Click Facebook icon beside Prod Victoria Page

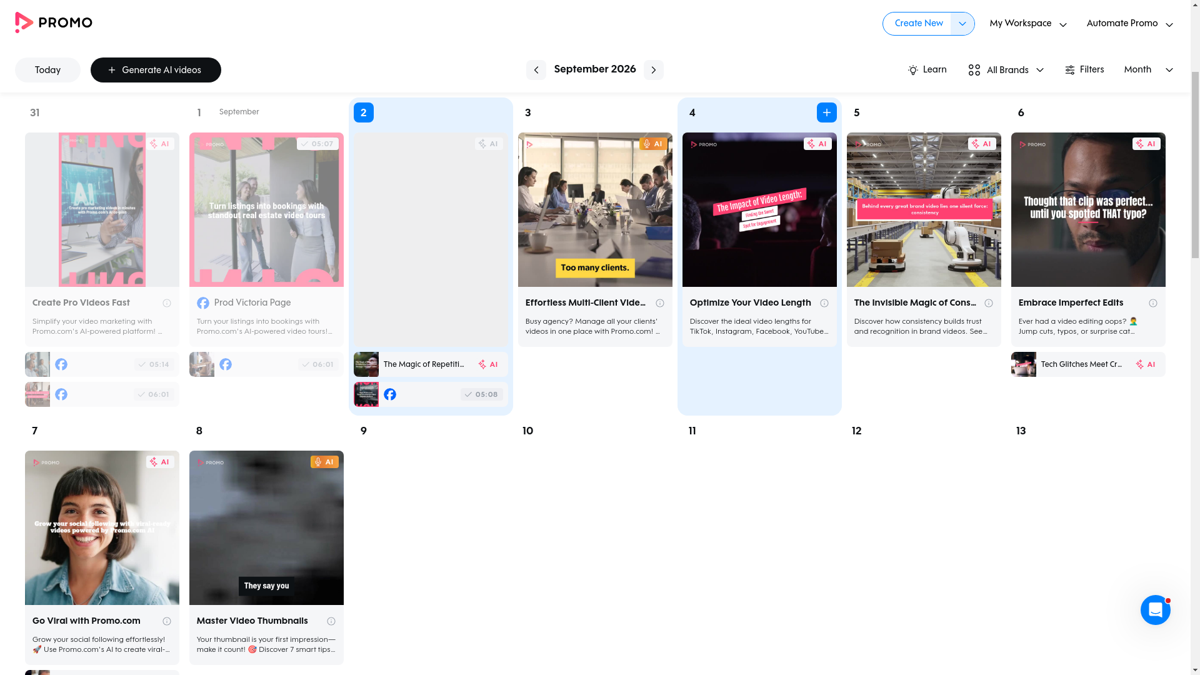pos(203,303)
